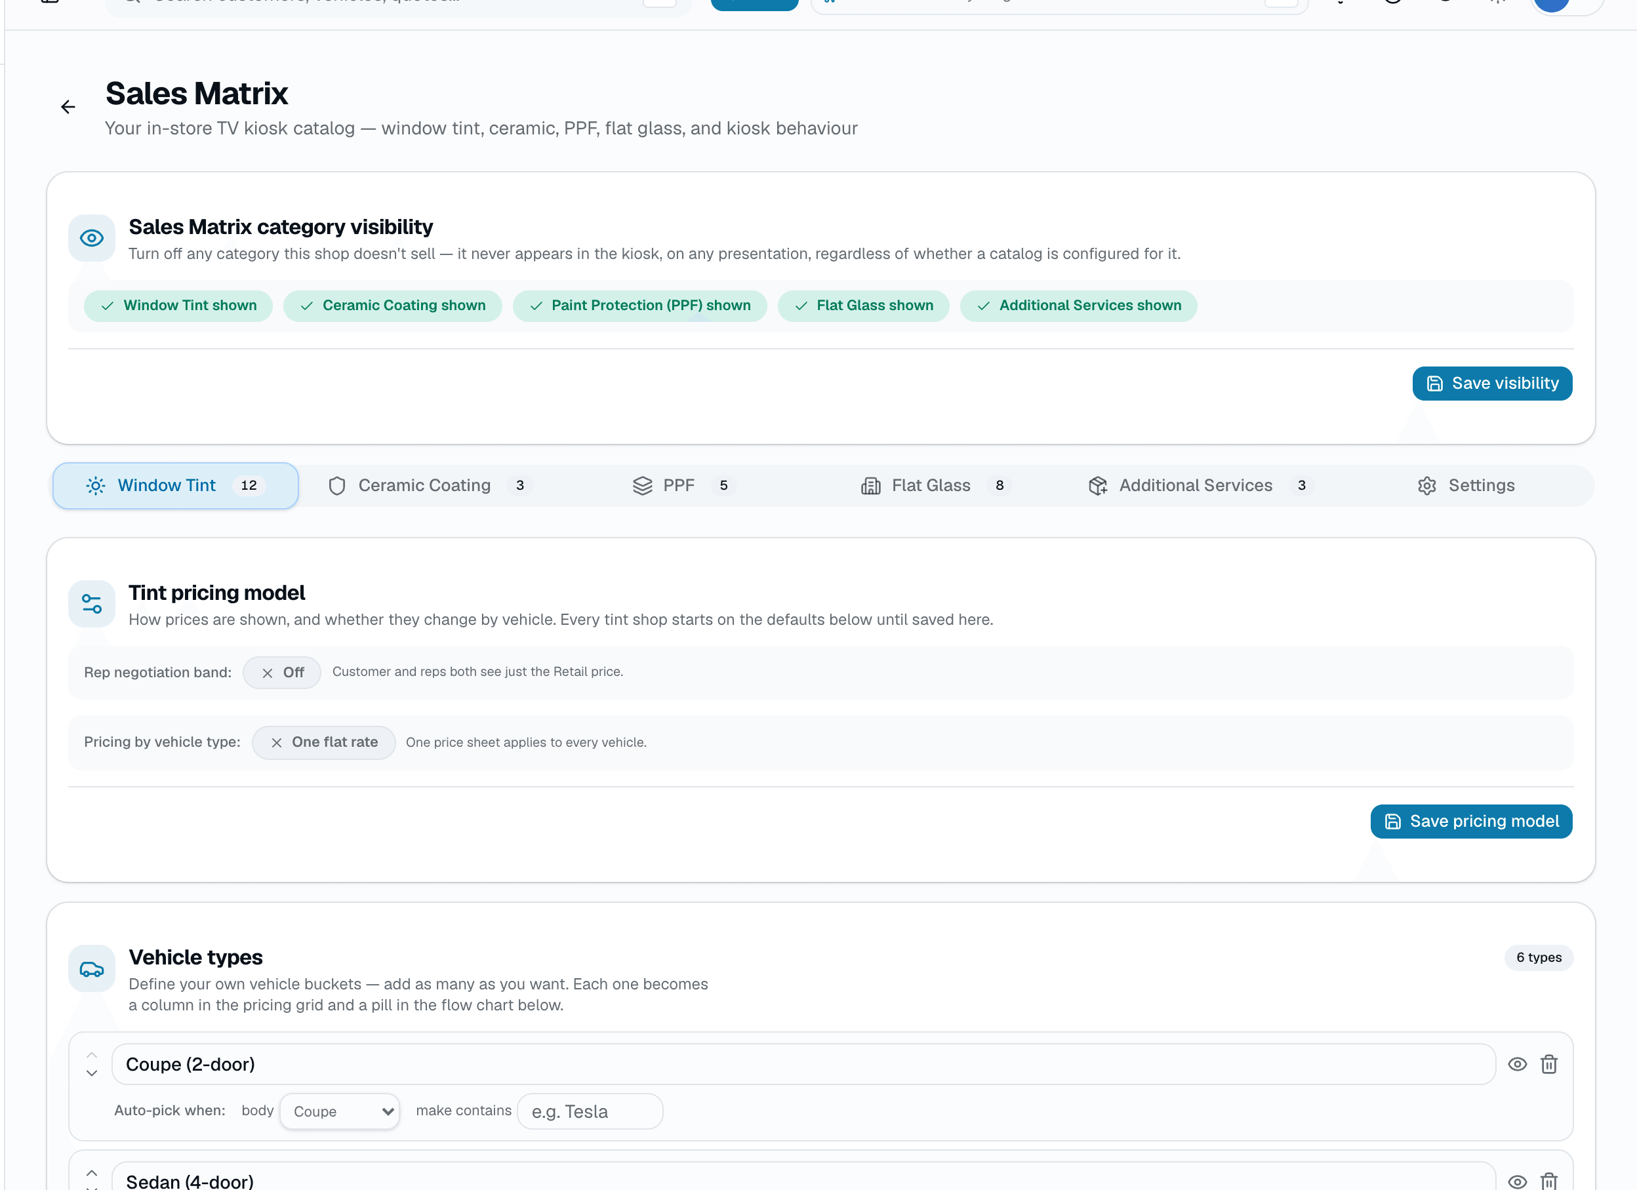Image resolution: width=1637 pixels, height=1190 pixels.
Task: Select the Window Tint tab
Action: pos(175,486)
